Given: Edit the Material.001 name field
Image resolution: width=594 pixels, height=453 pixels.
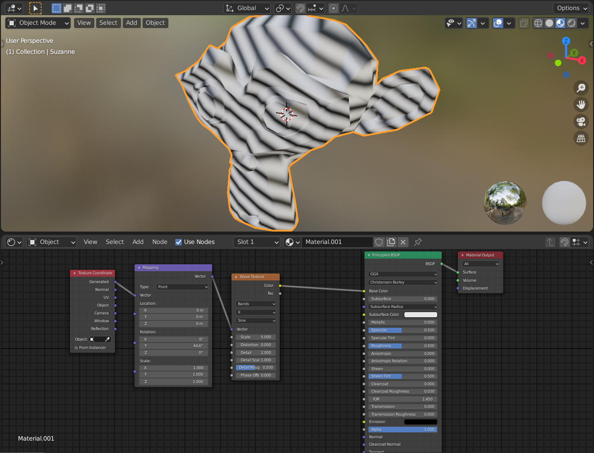Looking at the screenshot, I should (337, 242).
